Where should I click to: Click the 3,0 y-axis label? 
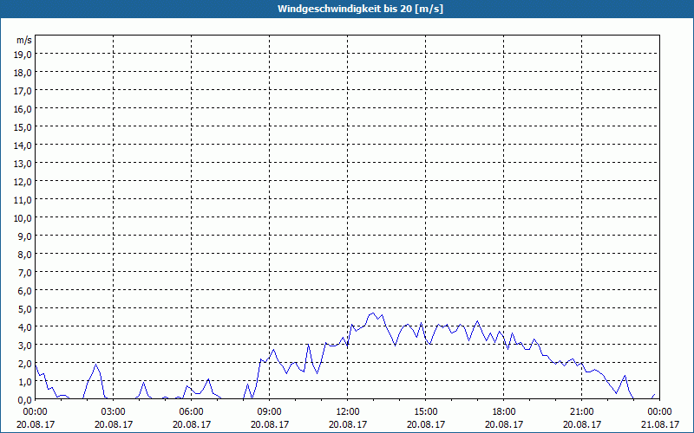(x=26, y=346)
